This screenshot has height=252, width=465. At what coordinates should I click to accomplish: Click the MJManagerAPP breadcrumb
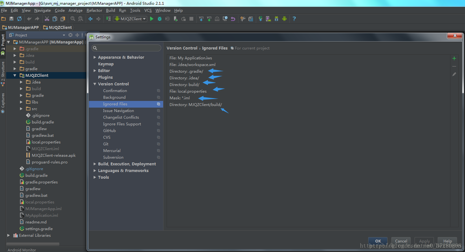point(21,27)
